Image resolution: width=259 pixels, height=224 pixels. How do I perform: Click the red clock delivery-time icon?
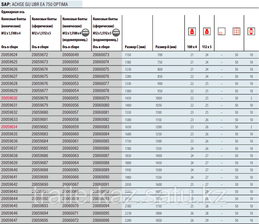point(251,31)
